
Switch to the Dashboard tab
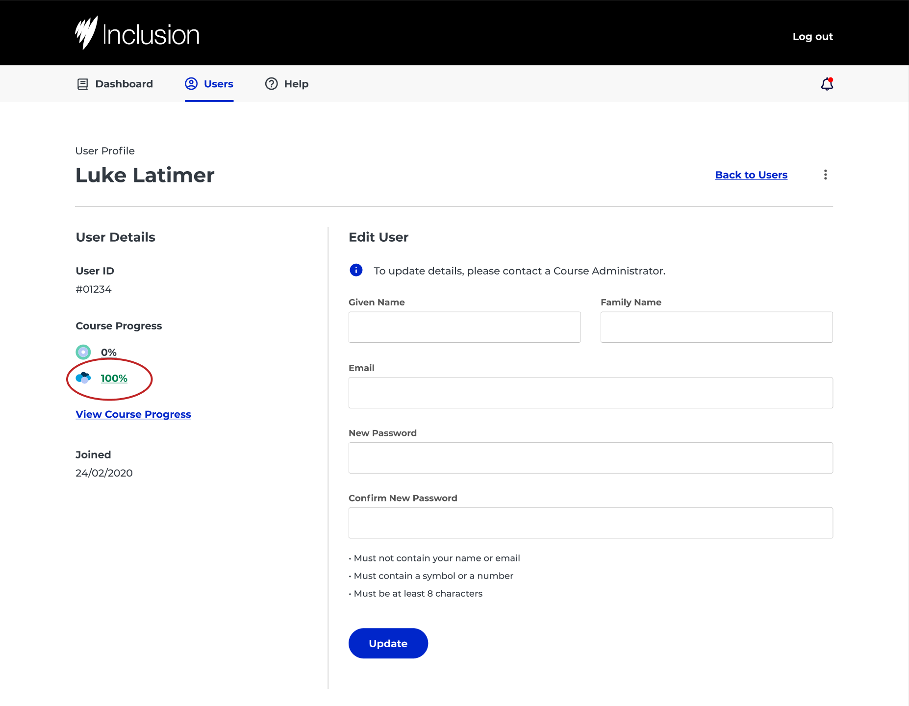[124, 84]
